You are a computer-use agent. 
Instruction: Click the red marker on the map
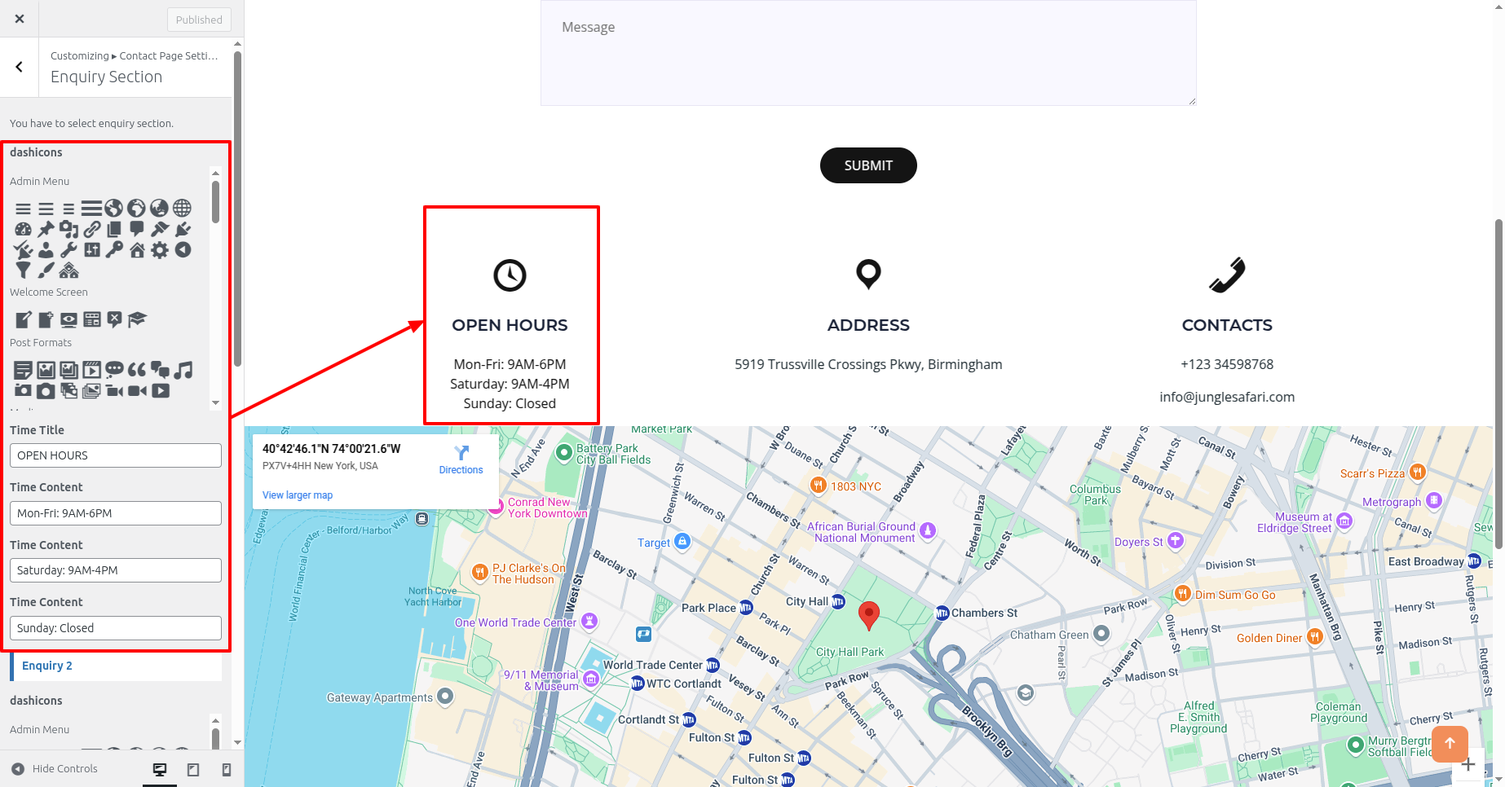click(869, 615)
